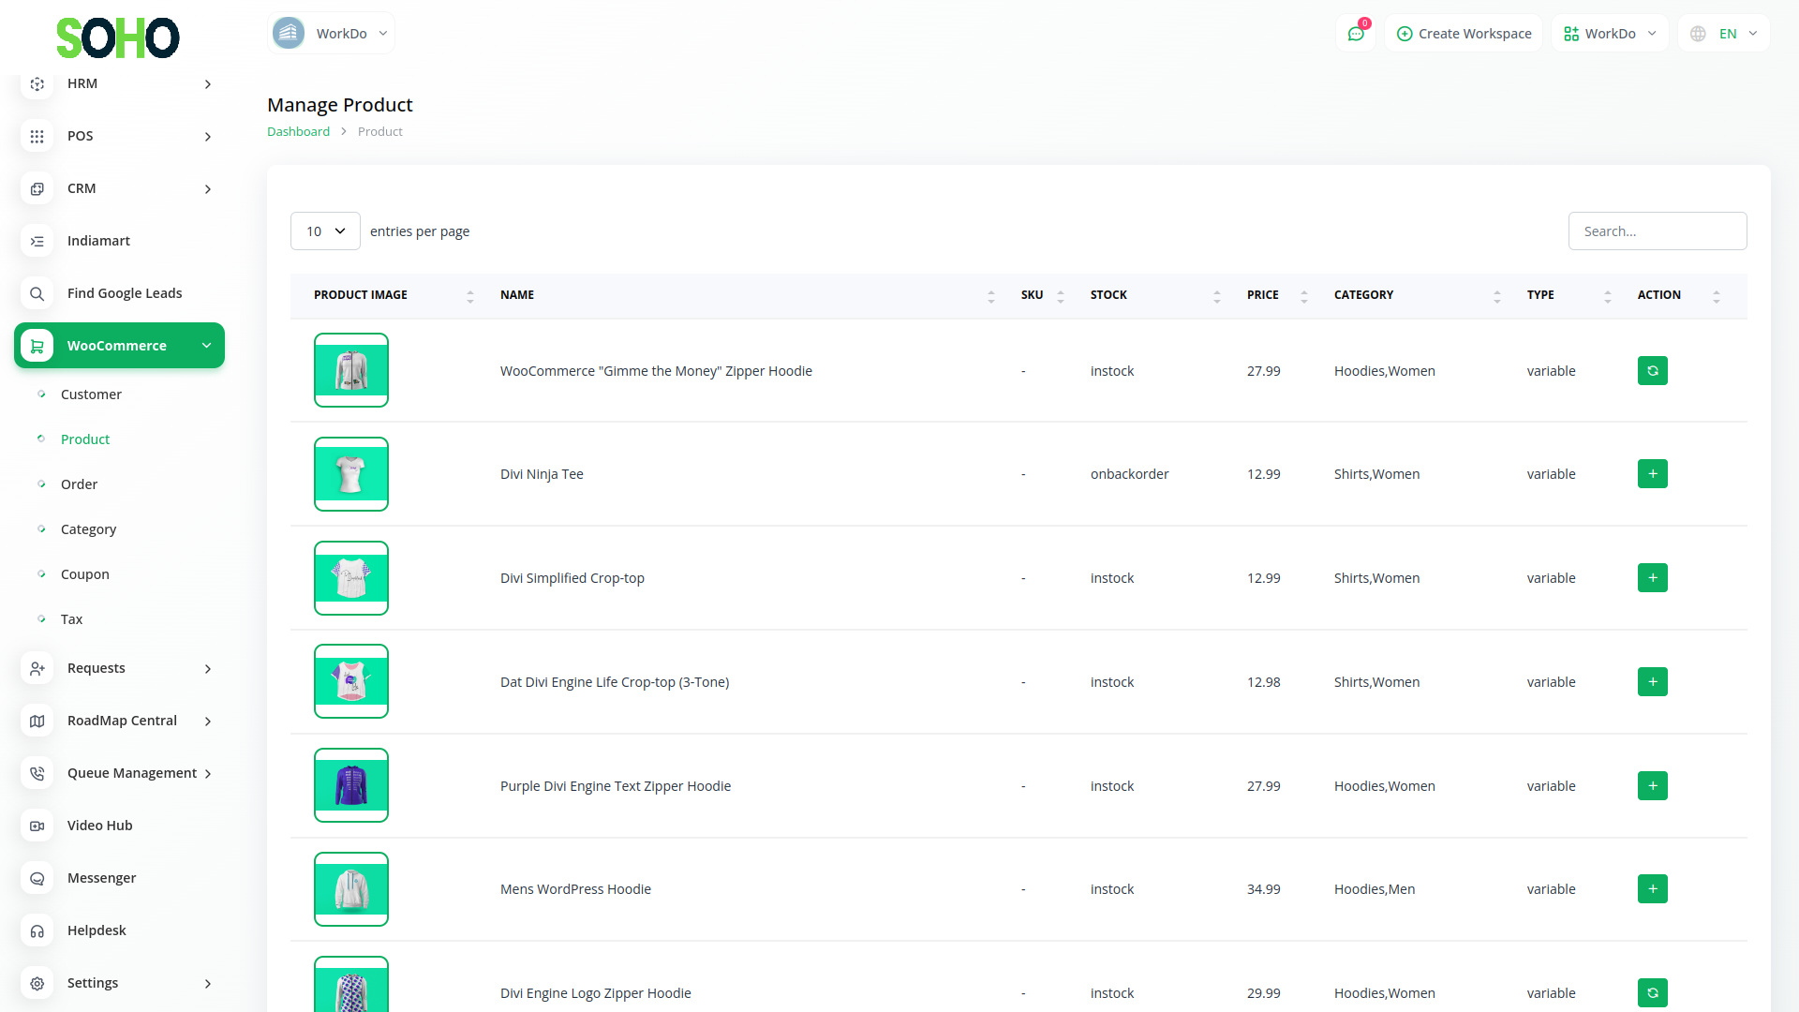Click the Find Google Leads search icon
Image resolution: width=1799 pixels, height=1012 pixels.
[x=37, y=293]
